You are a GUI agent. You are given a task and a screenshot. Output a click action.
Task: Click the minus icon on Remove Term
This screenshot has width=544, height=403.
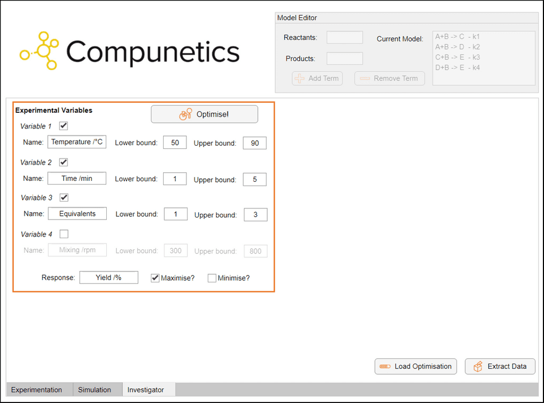[365, 78]
